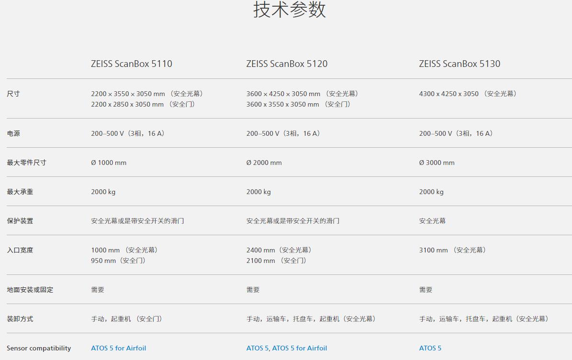Select the ZEISS ScanBox 5110 column header

point(132,64)
